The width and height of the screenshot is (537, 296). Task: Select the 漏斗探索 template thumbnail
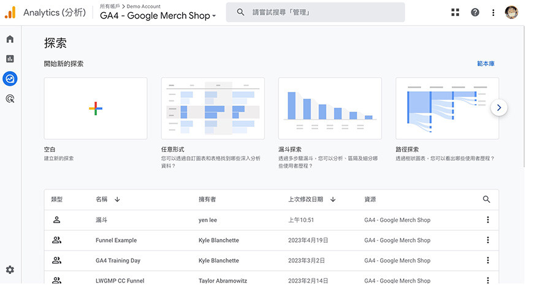(330, 108)
